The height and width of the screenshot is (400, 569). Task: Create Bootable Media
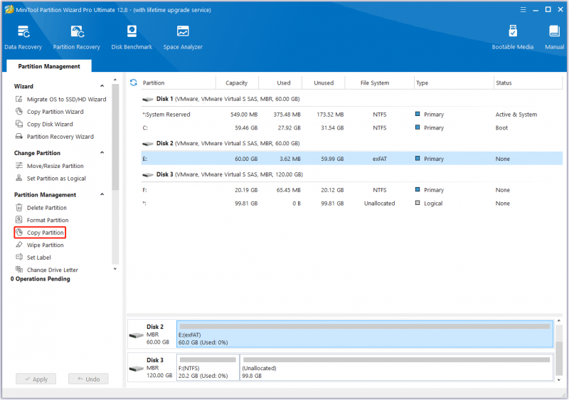tap(512, 38)
